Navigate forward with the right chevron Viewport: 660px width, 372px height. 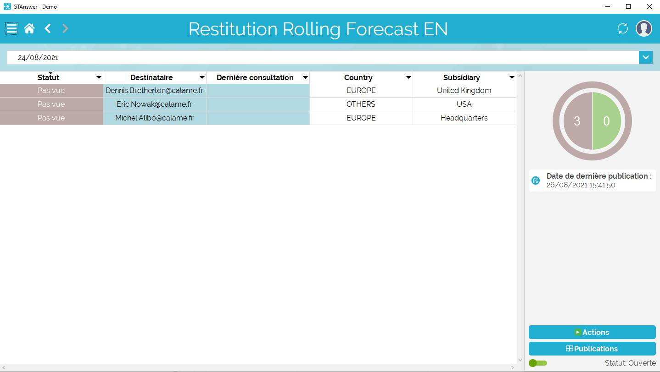(65, 28)
